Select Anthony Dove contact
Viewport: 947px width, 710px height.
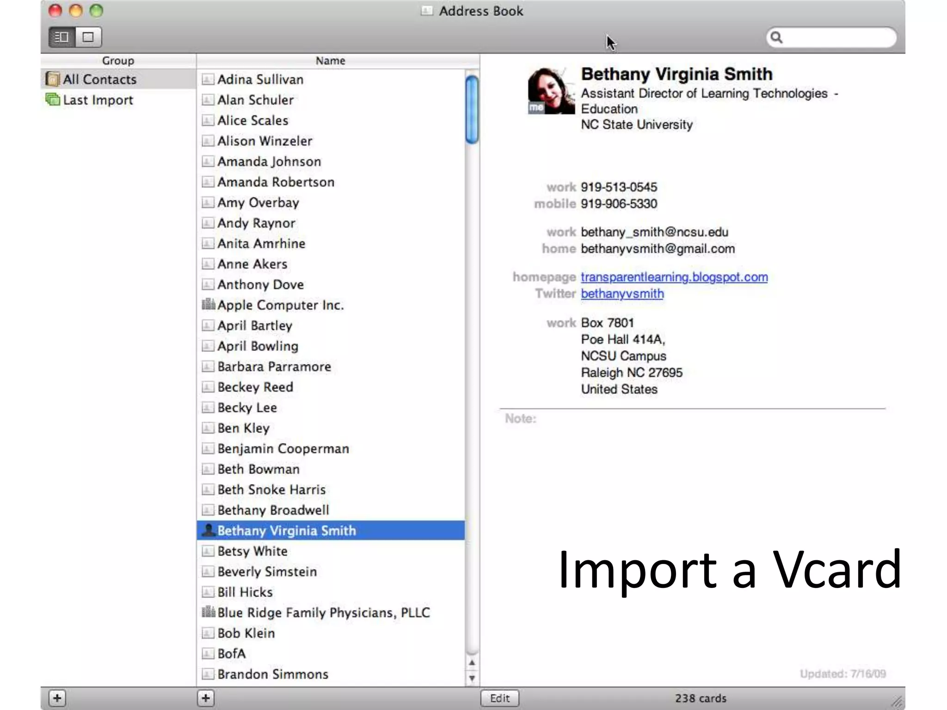331,284
